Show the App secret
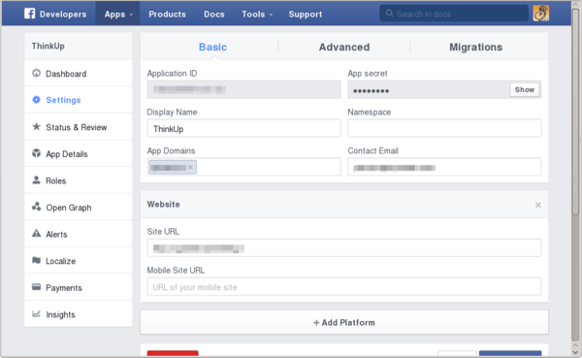 (x=525, y=89)
